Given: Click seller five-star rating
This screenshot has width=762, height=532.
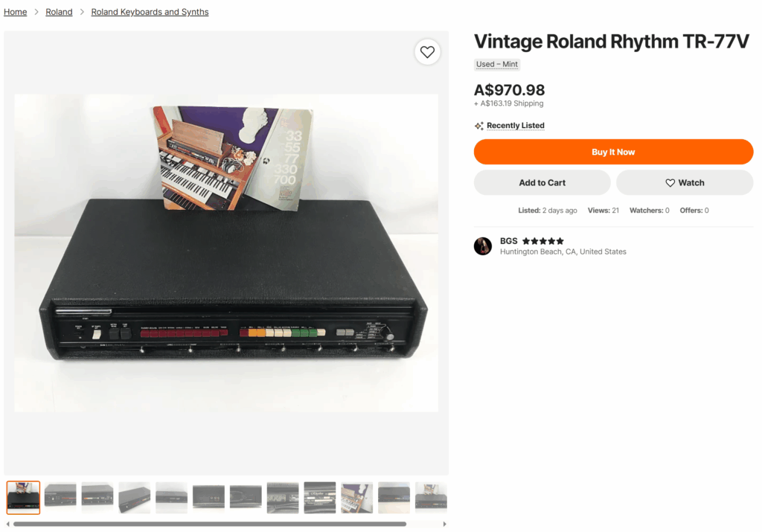Looking at the screenshot, I should click(x=542, y=241).
